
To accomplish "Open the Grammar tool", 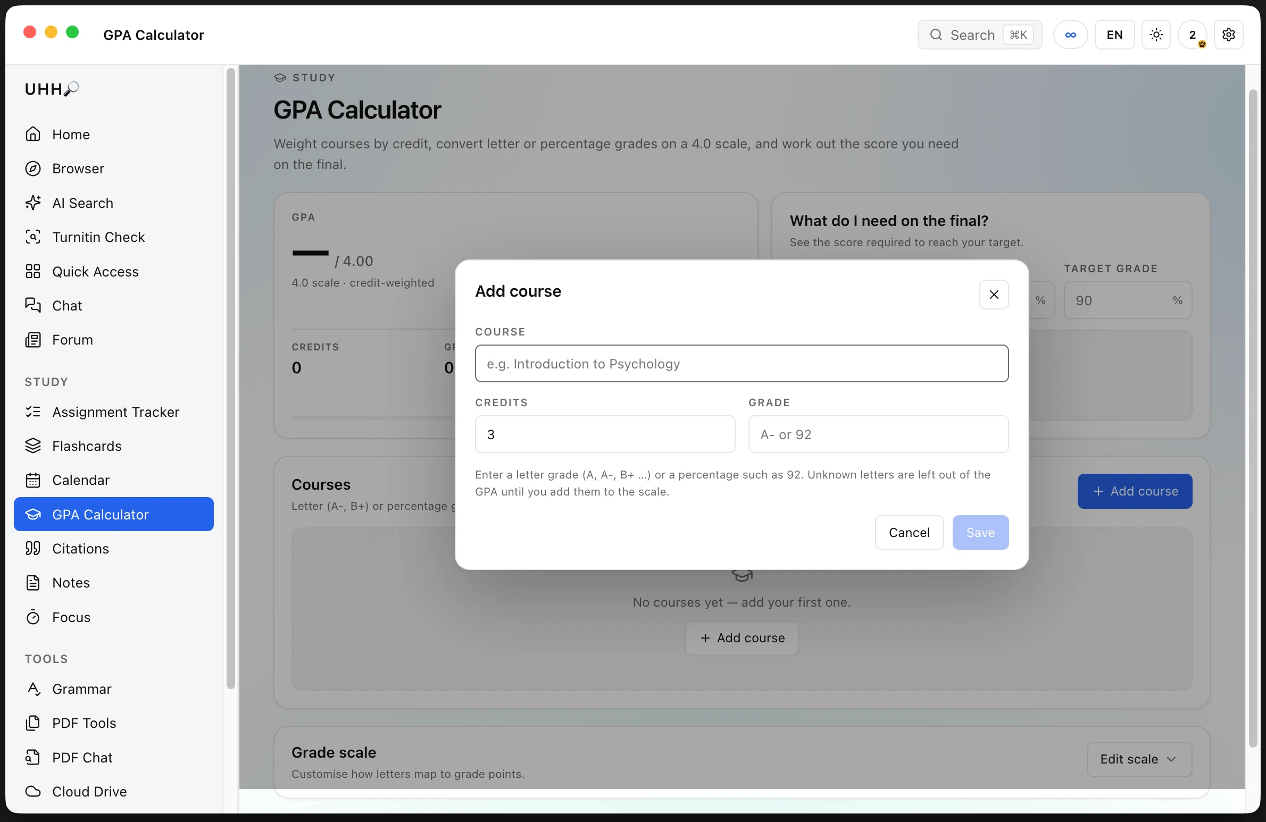I will 113,689.
